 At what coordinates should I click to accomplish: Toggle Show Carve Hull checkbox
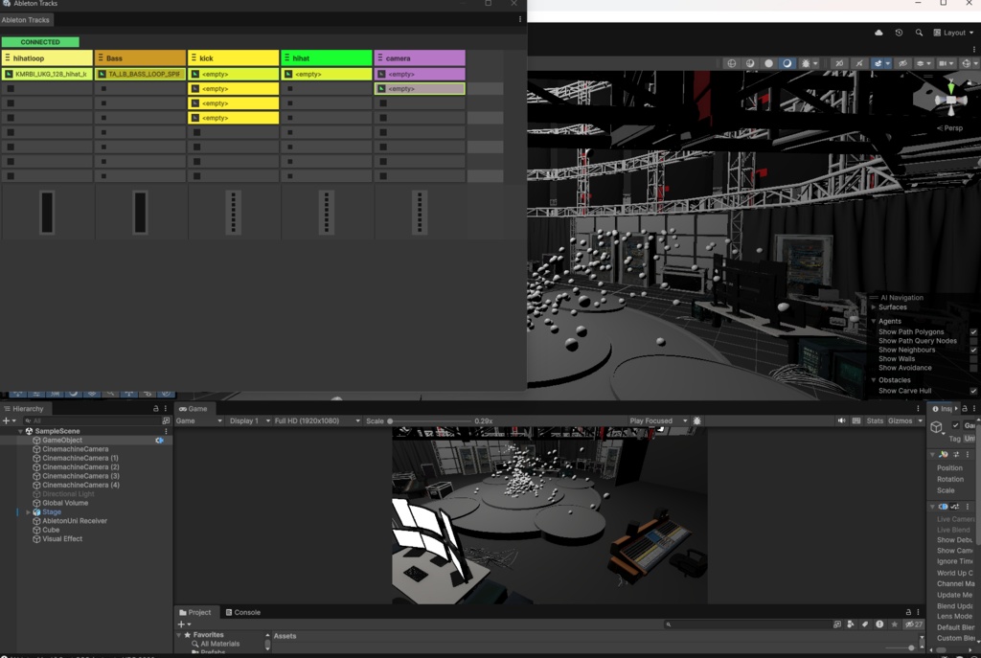click(x=973, y=391)
